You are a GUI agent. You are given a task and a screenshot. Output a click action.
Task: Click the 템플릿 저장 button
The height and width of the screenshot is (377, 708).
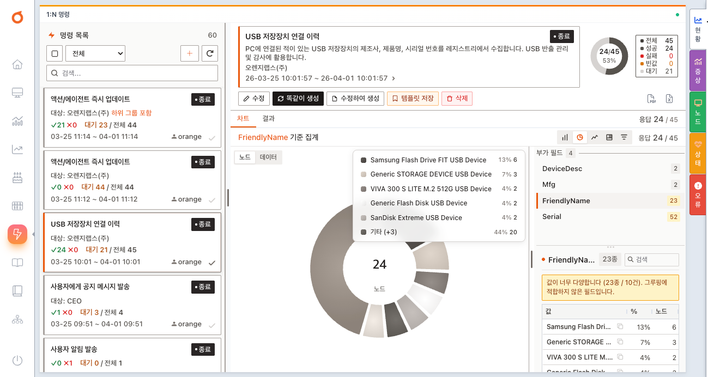point(413,99)
